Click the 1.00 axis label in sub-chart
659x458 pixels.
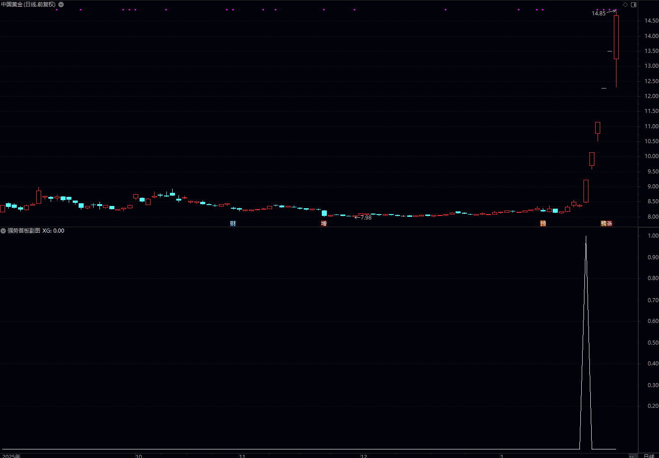(653, 236)
